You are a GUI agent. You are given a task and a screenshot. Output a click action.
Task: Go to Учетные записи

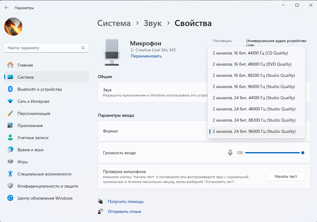pyautogui.click(x=47, y=138)
